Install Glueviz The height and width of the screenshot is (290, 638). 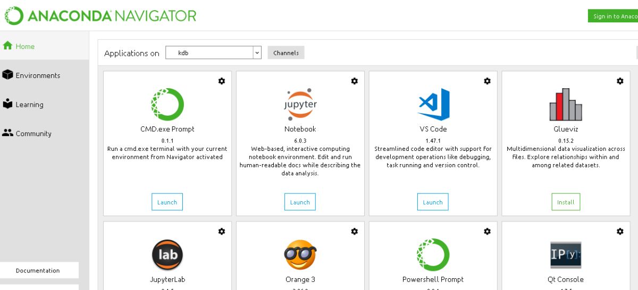point(566,202)
